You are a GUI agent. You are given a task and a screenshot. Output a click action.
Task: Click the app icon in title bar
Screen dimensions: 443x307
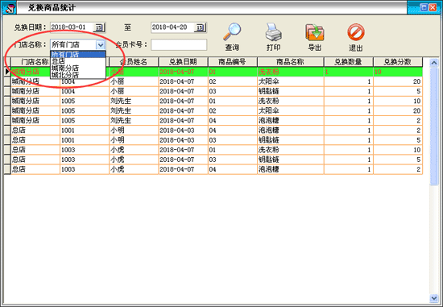[x=10, y=7]
